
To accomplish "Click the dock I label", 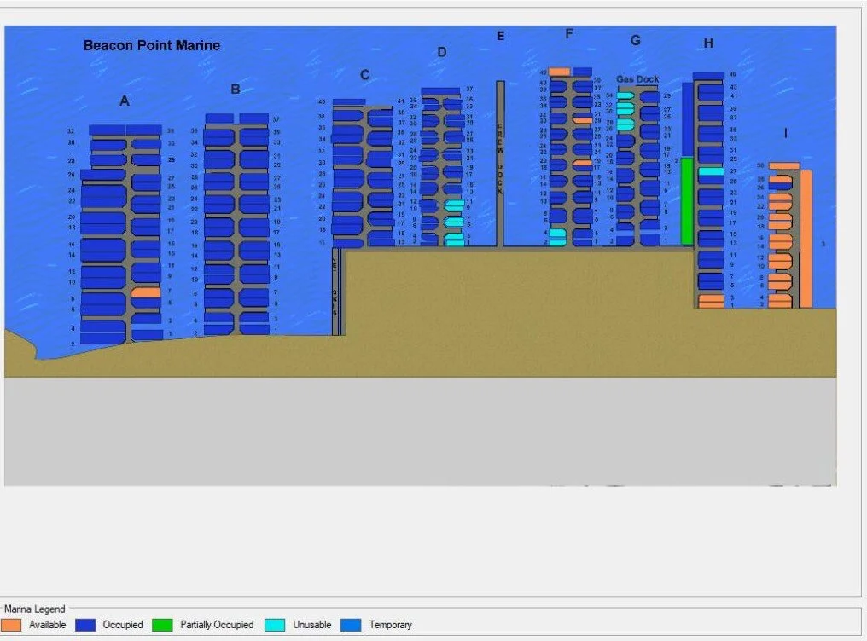I will click(786, 133).
